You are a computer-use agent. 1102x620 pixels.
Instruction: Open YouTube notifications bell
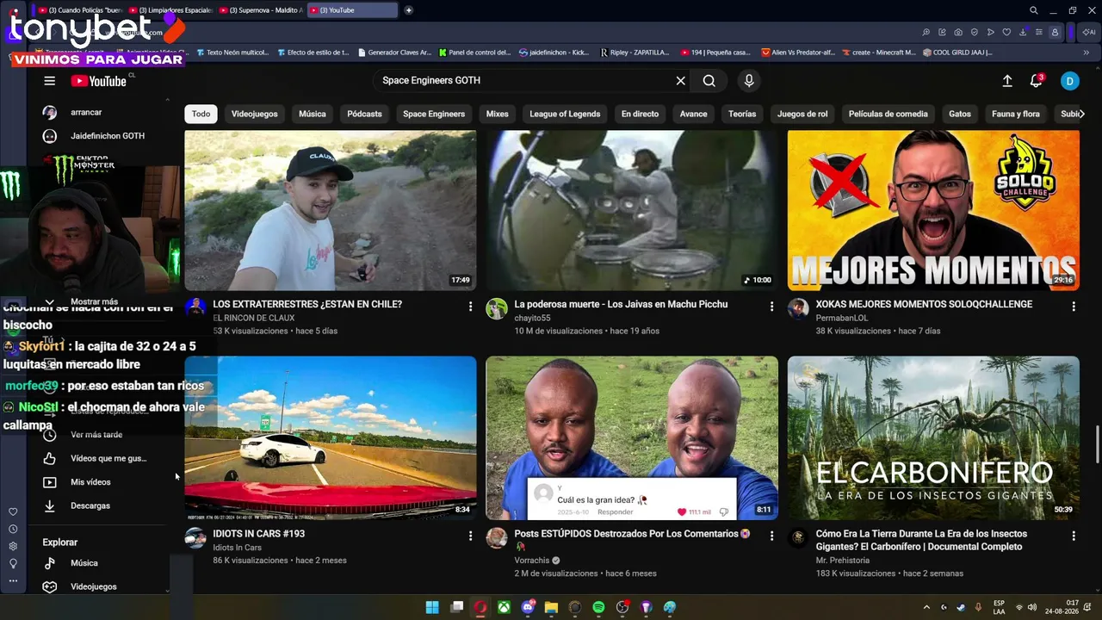(x=1037, y=81)
